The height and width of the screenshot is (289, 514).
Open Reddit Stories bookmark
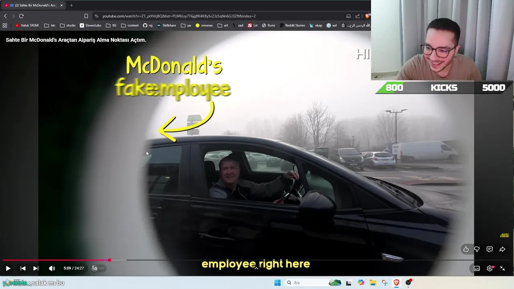[x=292, y=25]
